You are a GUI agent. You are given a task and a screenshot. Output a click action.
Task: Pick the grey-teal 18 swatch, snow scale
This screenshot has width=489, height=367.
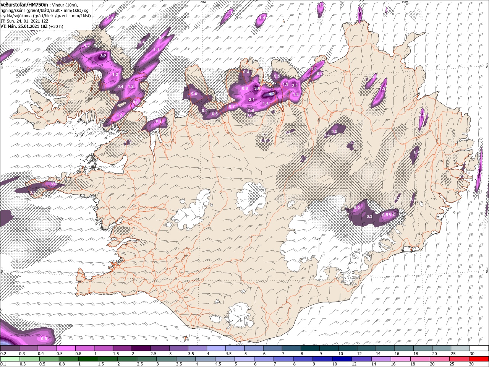pos(423,348)
